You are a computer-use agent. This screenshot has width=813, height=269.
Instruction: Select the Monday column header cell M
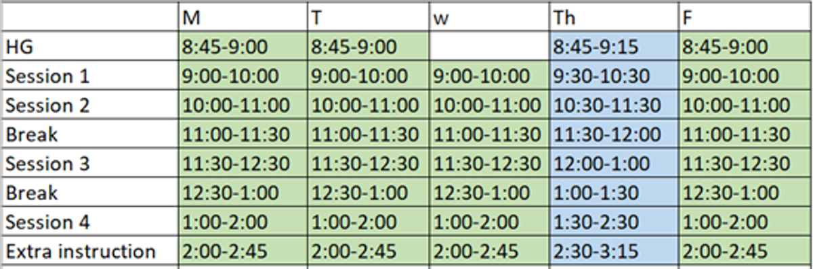point(242,18)
